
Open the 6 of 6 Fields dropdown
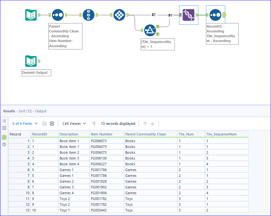tap(25, 124)
